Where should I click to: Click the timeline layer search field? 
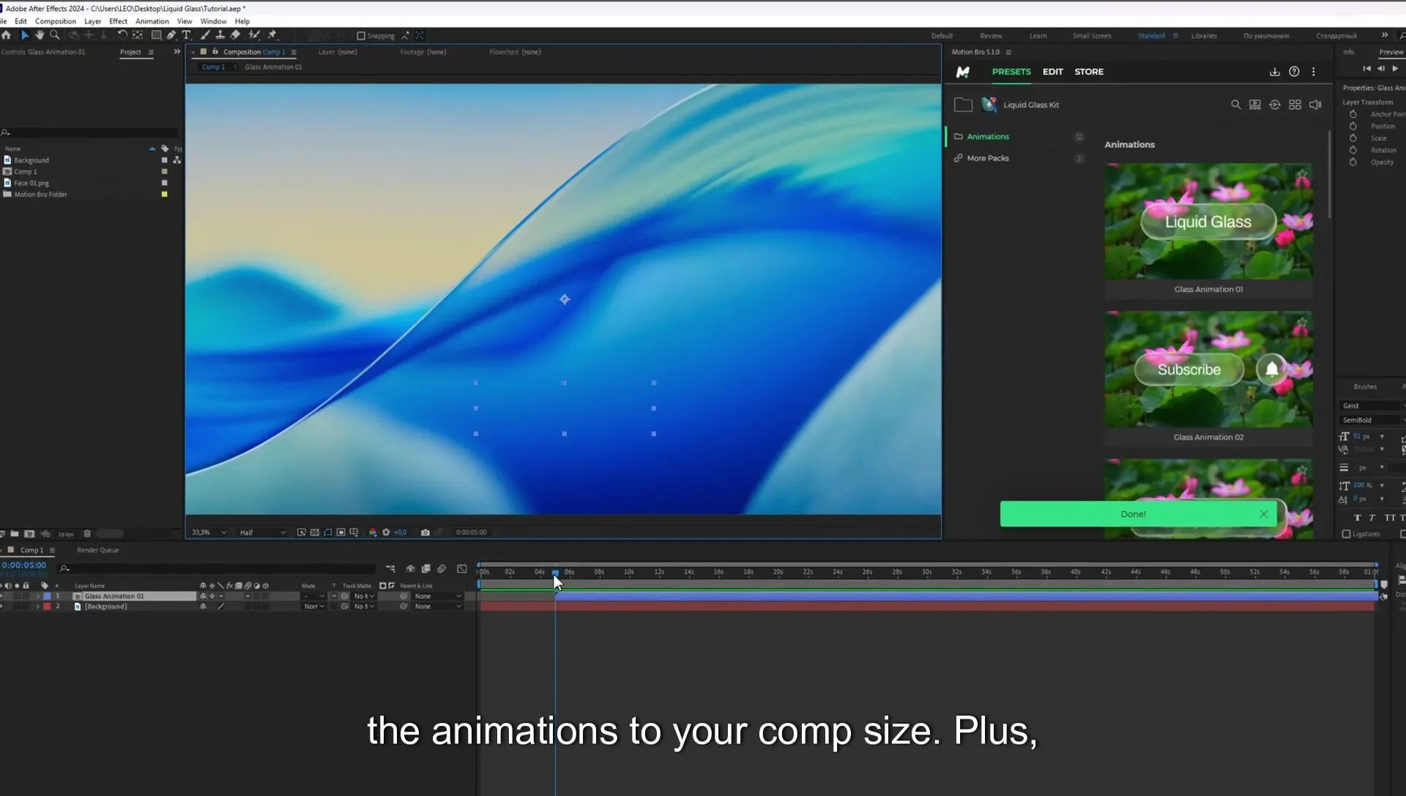click(218, 568)
